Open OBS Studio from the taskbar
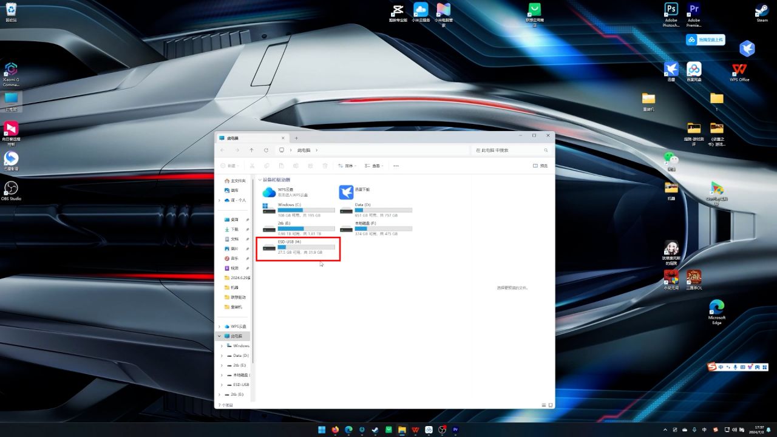The image size is (777, 437). 442,430
